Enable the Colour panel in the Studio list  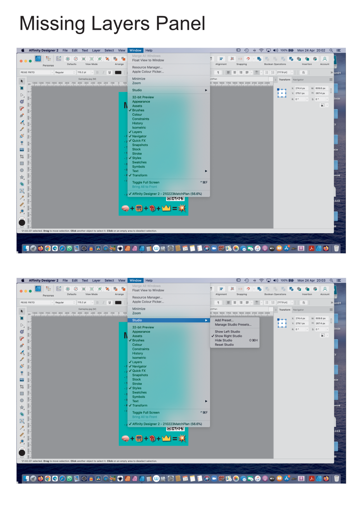click(137, 114)
